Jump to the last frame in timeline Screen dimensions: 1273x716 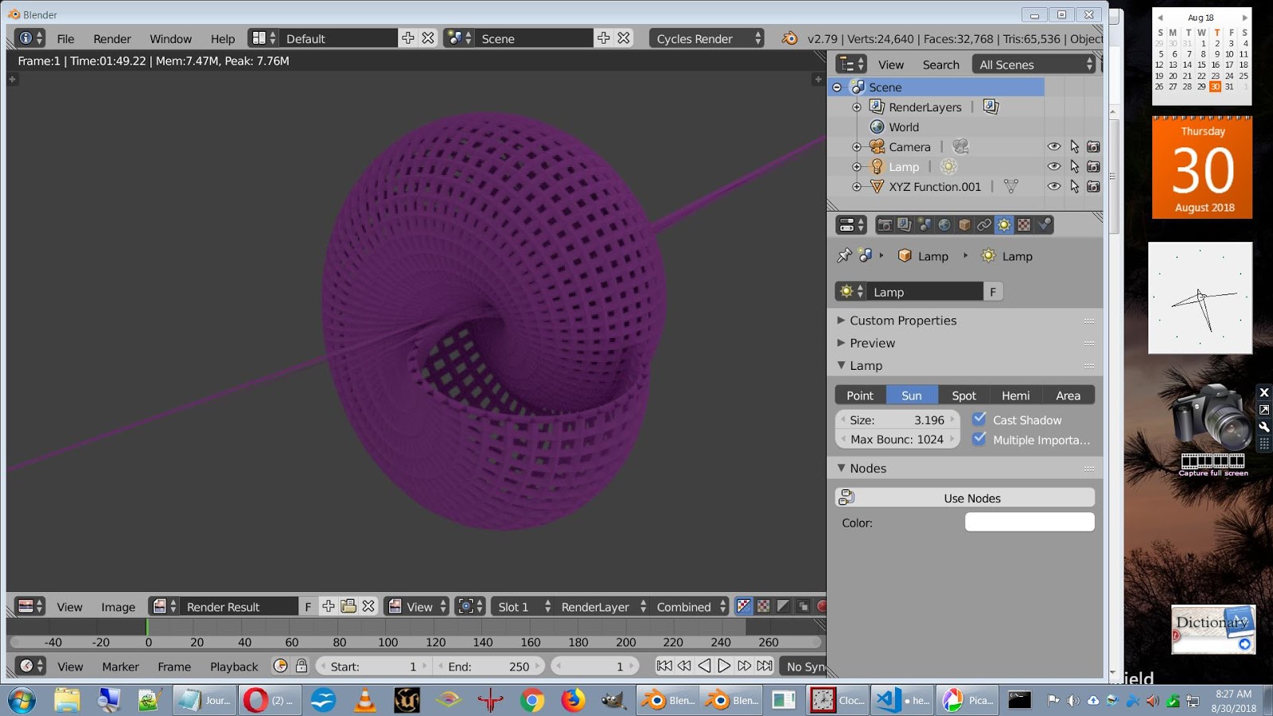point(765,666)
